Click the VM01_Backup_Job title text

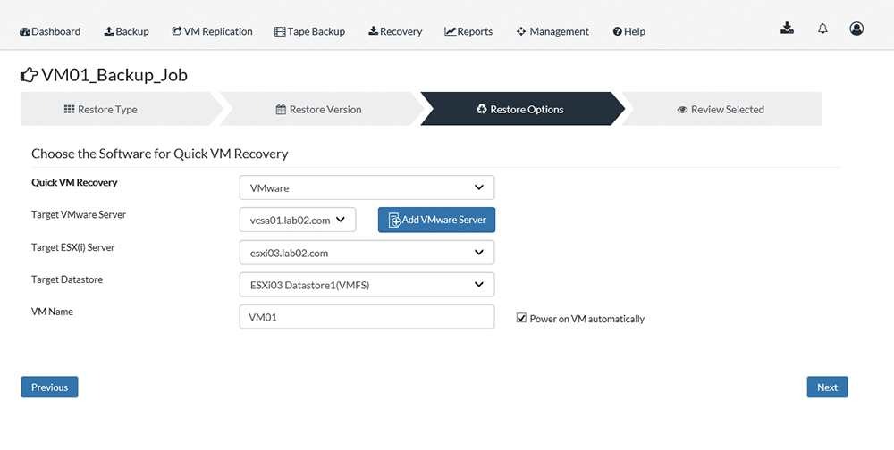[114, 75]
